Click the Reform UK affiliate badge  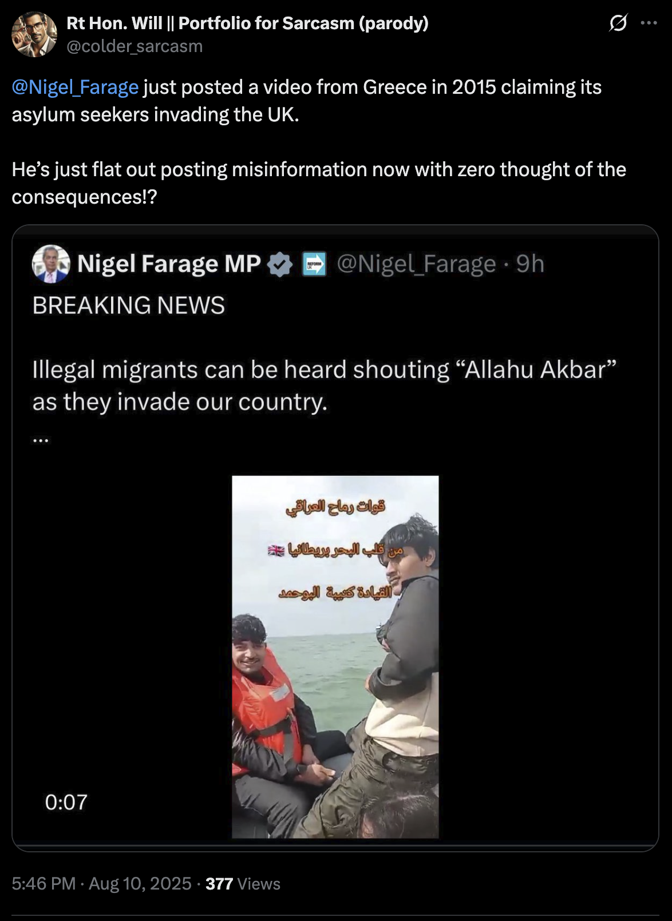pos(314,264)
